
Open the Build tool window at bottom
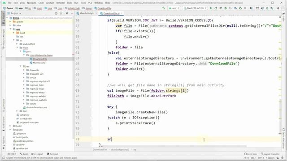[24, 154]
